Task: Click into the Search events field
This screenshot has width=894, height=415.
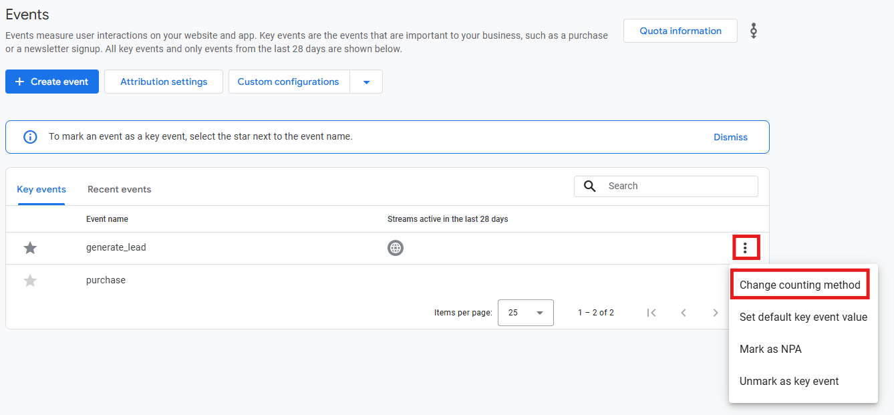Action: [x=666, y=186]
